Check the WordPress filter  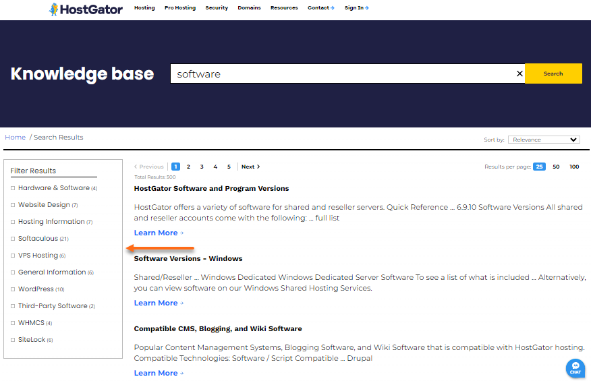[x=13, y=289]
